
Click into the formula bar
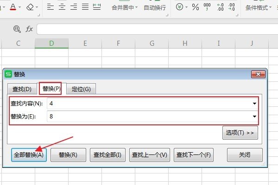tap(158, 29)
